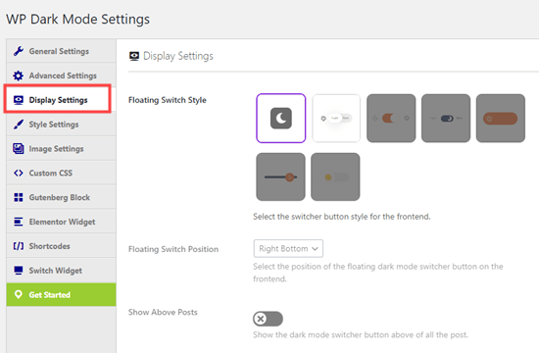Click the code brackets icon for Custom CSS
This screenshot has width=539, height=353.
(19, 173)
